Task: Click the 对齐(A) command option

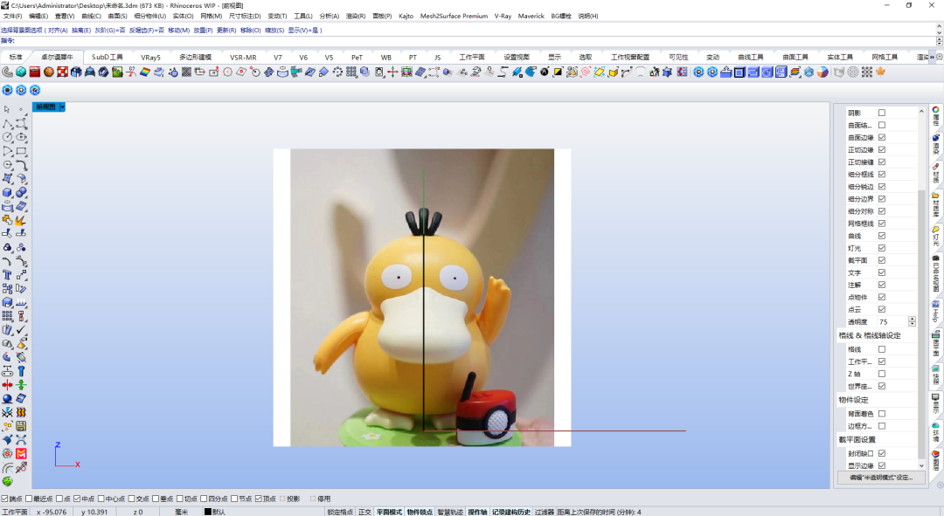Action: (58, 30)
